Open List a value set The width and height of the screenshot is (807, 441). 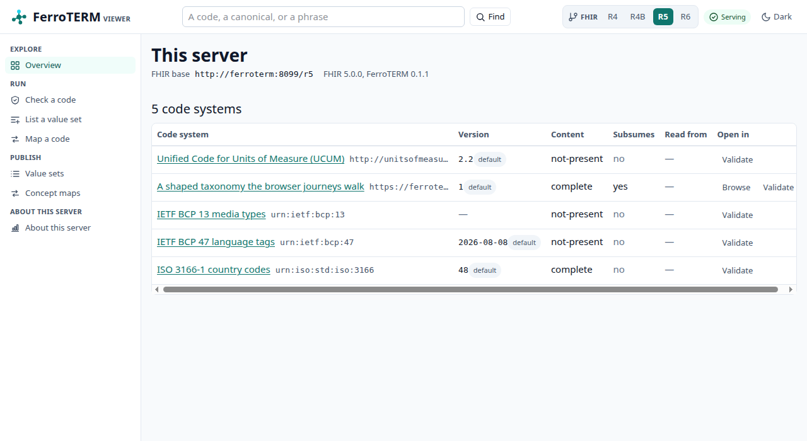[x=70, y=120]
